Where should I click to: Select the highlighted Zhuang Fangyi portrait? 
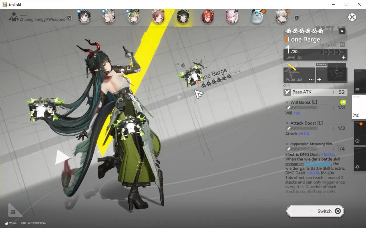(x=183, y=17)
